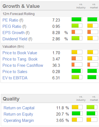Select the EV to EBITDA link
The image size is (99, 127).
(15, 78)
